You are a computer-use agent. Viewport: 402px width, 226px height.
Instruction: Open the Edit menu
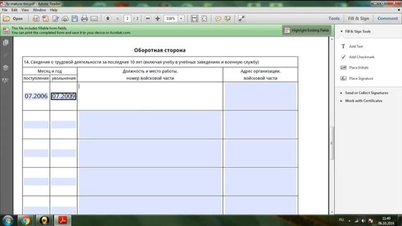click(x=14, y=10)
